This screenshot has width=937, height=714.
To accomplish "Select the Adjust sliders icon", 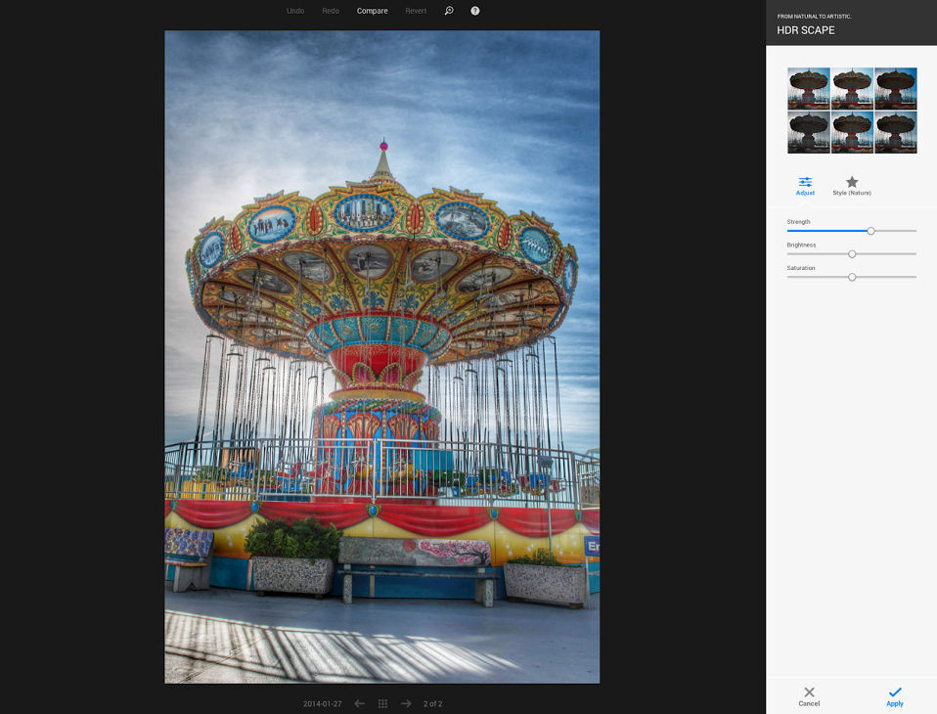I will click(x=805, y=182).
